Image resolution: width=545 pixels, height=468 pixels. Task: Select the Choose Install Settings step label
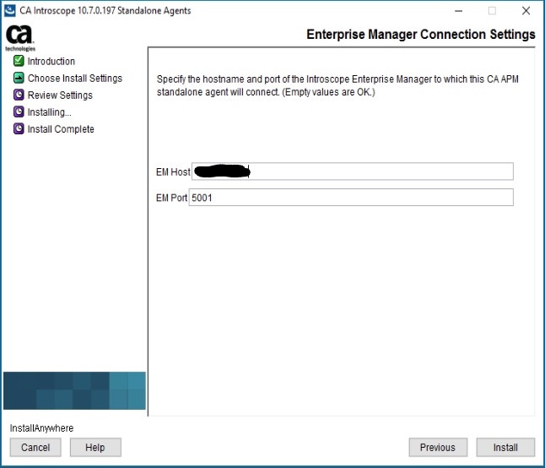pyautogui.click(x=75, y=79)
